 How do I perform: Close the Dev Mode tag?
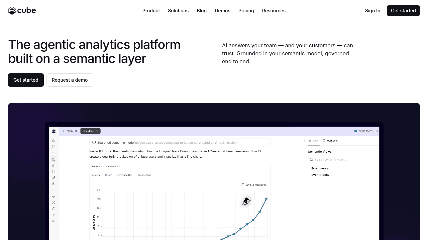click(97, 131)
